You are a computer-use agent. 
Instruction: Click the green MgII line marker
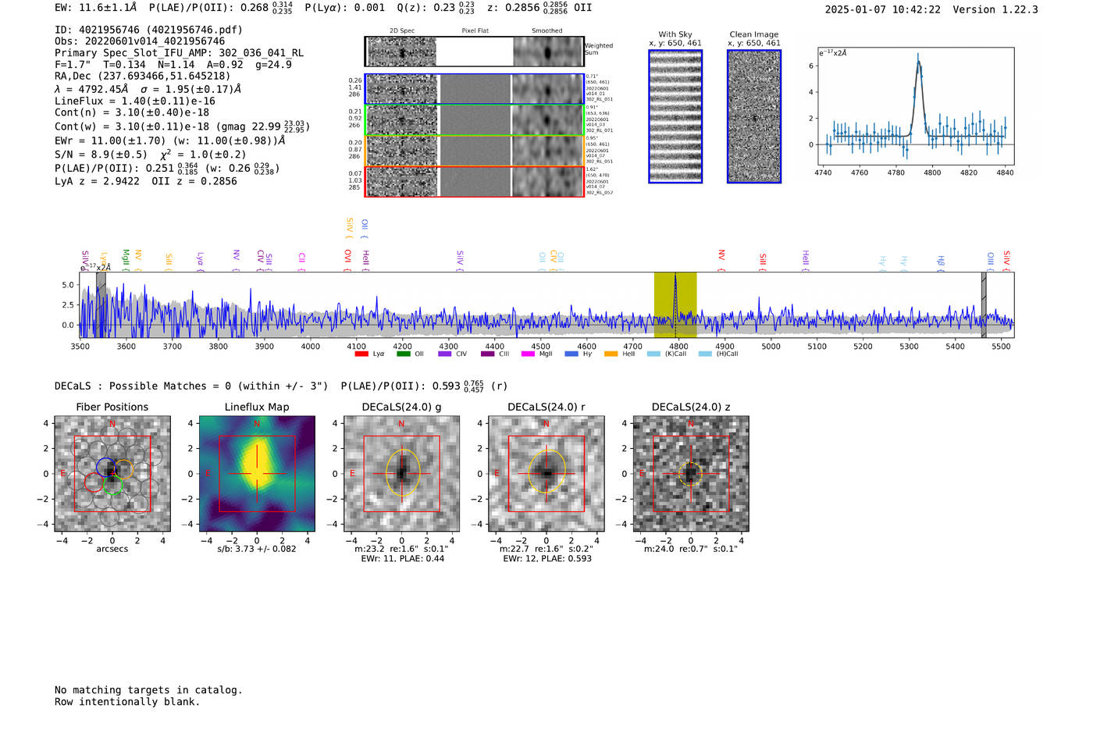click(x=126, y=260)
